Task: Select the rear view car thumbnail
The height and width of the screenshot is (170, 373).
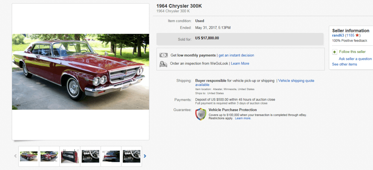Action: (110, 156)
